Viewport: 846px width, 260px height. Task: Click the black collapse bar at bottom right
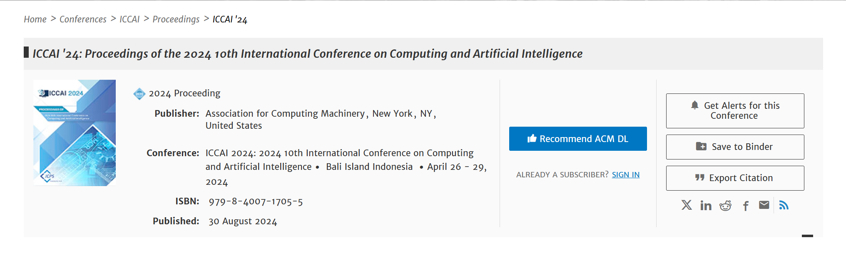[x=807, y=236]
